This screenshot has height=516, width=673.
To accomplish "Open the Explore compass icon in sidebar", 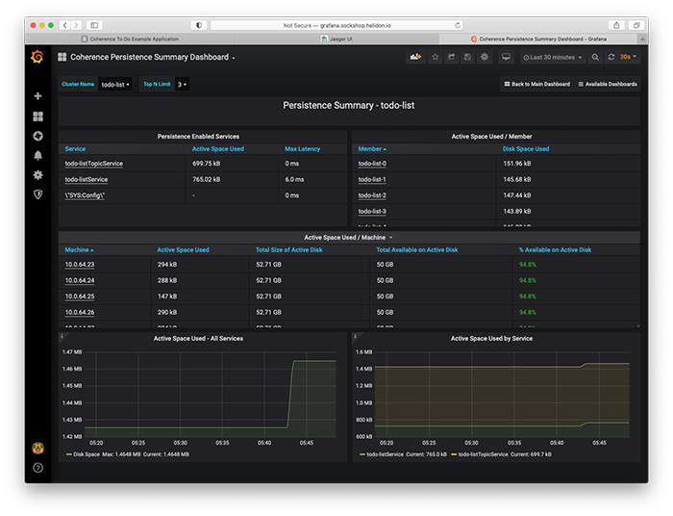I will pos(37,136).
